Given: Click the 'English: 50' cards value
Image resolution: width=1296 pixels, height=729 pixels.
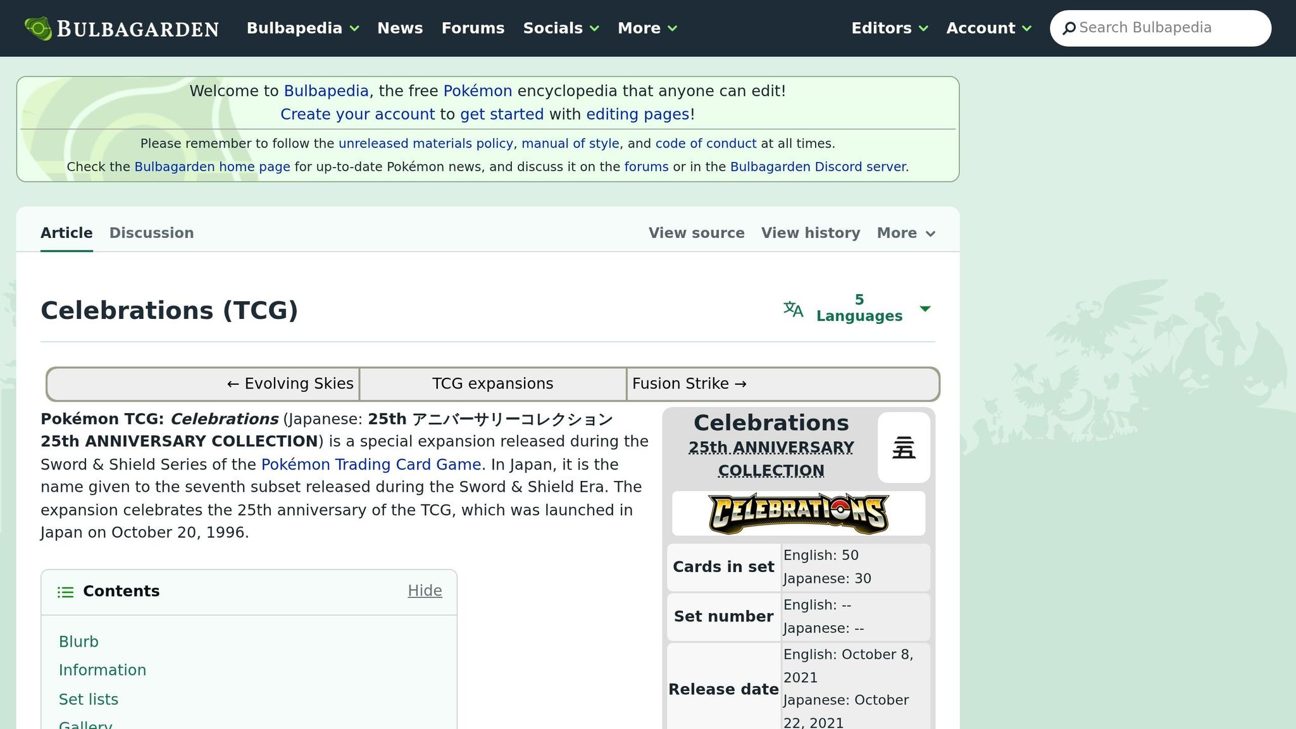Looking at the screenshot, I should pos(821,556).
